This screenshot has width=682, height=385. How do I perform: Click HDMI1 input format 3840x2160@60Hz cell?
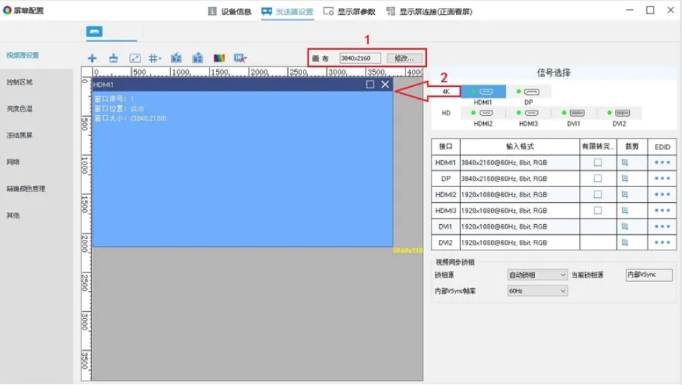[520, 162]
